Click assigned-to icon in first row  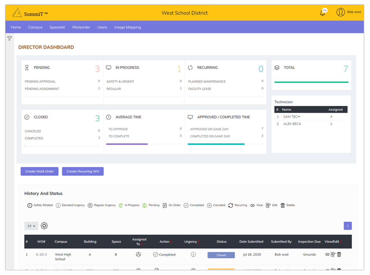click(138, 254)
